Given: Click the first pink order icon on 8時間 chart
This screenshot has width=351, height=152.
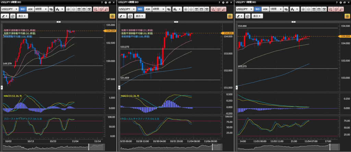Looking at the screenshot, I should click(x=96, y=9).
